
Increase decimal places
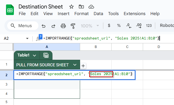click(x=139, y=26)
